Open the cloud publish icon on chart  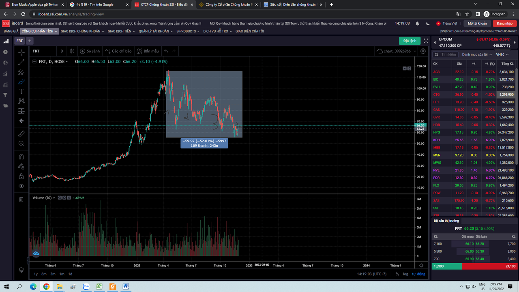pos(36,253)
